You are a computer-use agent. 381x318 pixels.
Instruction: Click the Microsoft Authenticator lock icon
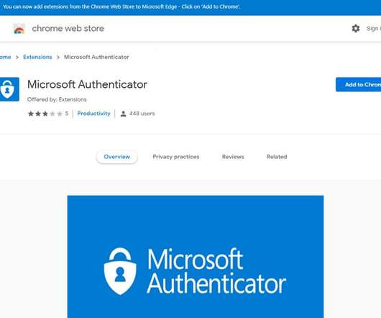9,89
